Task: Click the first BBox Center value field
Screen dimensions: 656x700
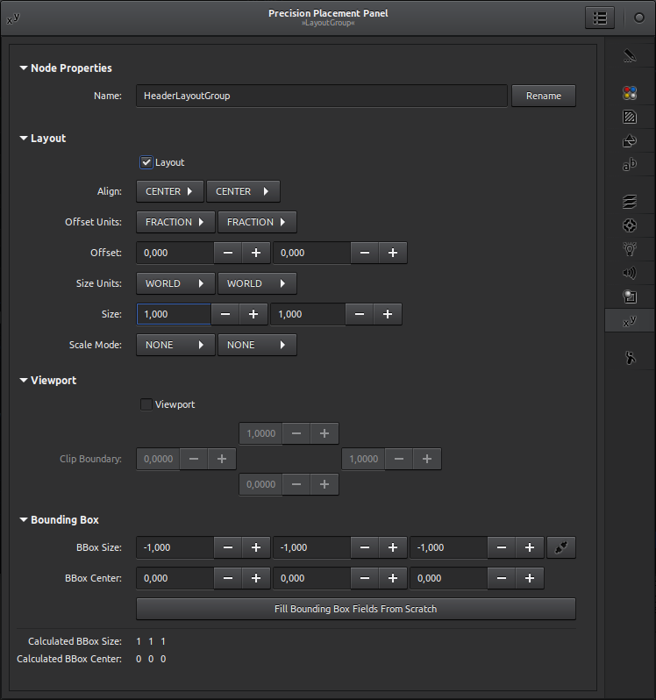Action: (175, 578)
